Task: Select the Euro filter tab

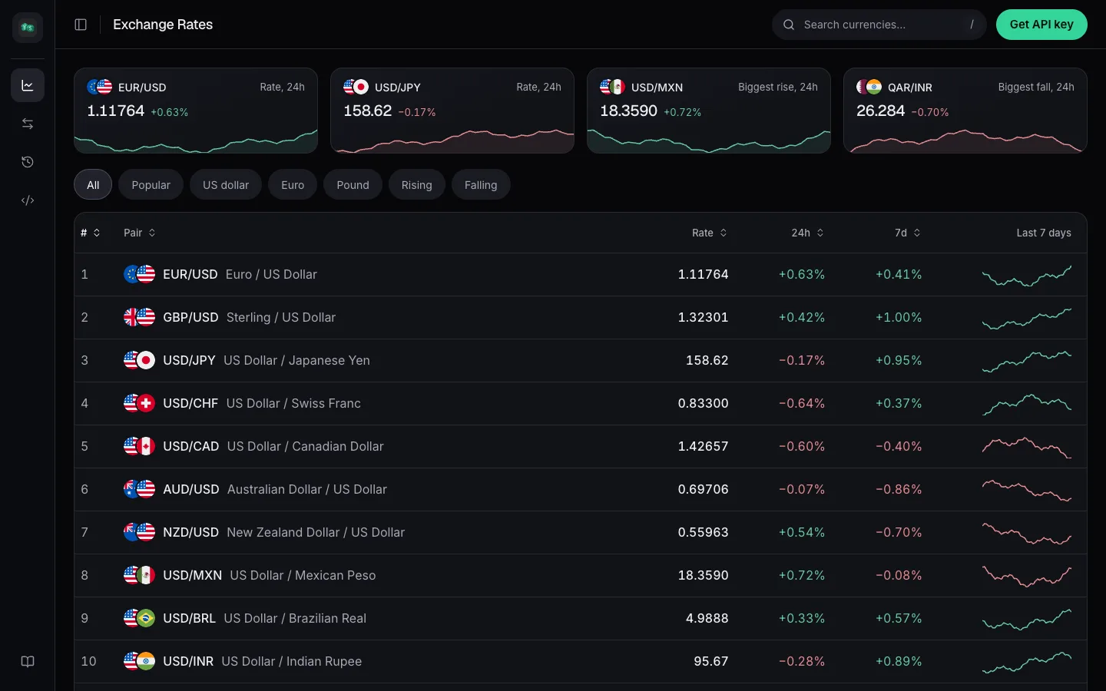Action: (293, 184)
